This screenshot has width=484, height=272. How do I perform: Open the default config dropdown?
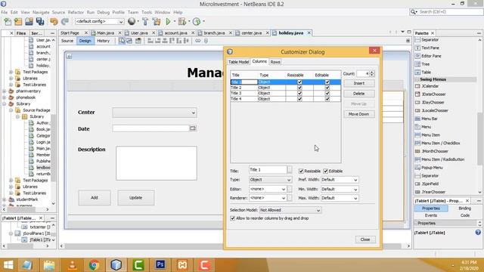99,21
